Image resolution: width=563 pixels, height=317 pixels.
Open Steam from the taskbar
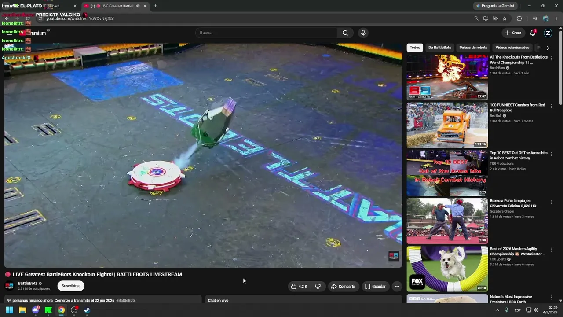(87, 310)
